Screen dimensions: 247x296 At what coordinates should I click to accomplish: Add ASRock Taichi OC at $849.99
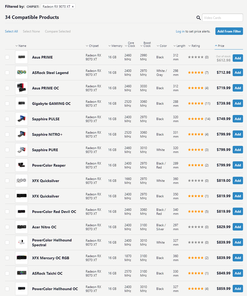[238, 273]
